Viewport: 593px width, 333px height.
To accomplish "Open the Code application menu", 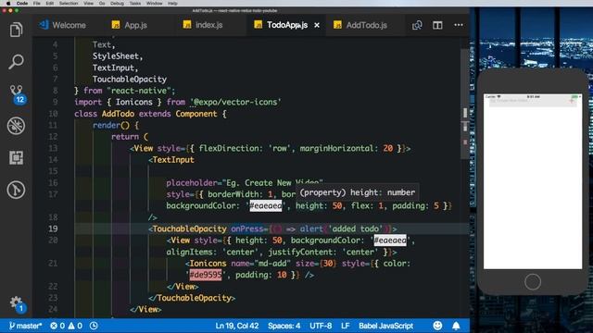I will (22, 4).
